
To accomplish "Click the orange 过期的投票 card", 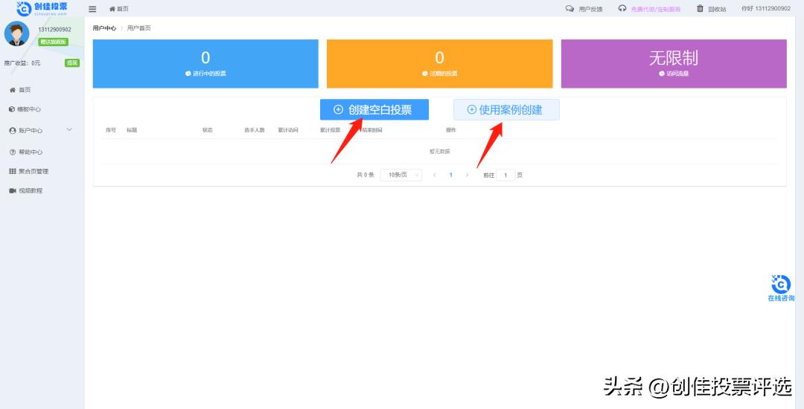I will pos(439,63).
